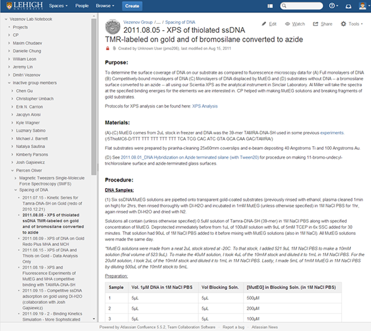Expand the Maxim Chudaev tree node
Screen dimensions: 371x331
tap(9, 43)
